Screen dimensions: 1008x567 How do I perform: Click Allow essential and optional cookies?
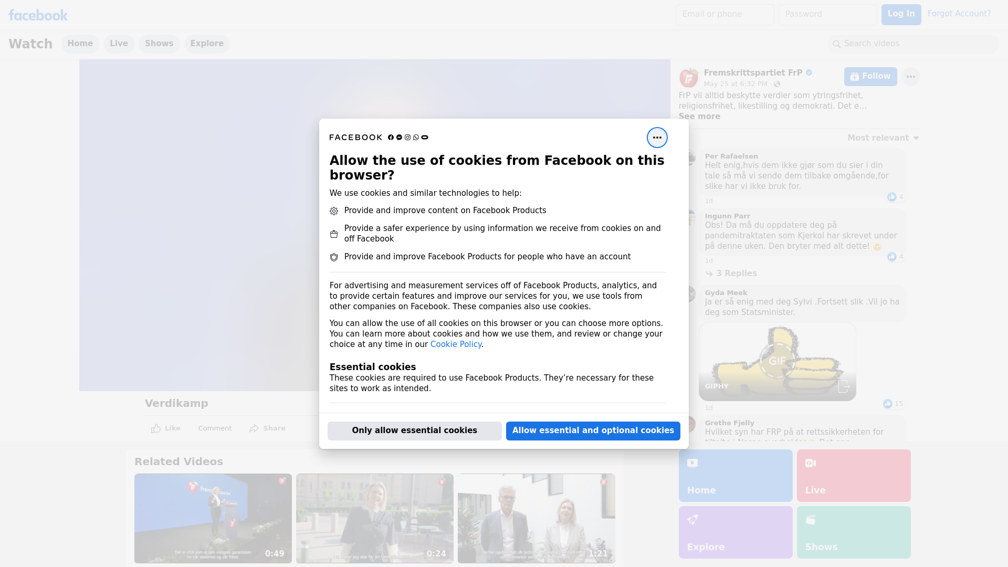coord(593,430)
